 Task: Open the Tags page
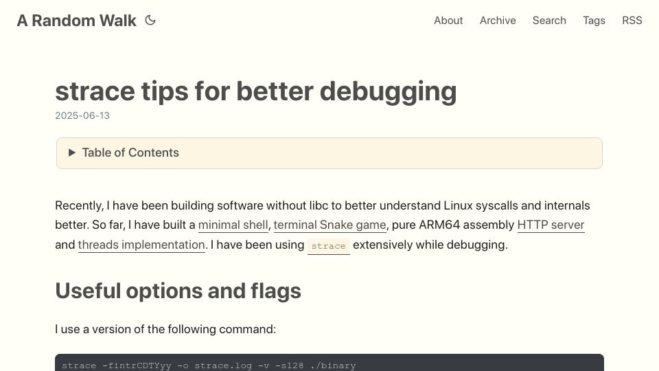click(594, 20)
